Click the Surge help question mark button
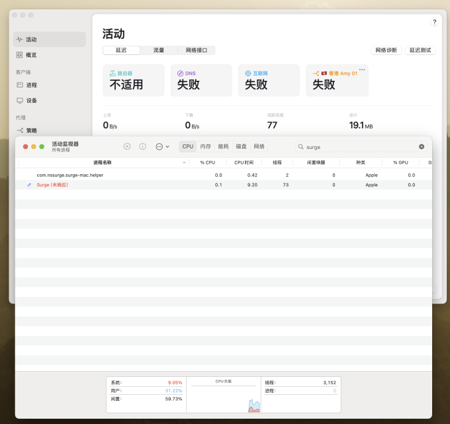Screen dimensions: 450x424 click(435, 22)
